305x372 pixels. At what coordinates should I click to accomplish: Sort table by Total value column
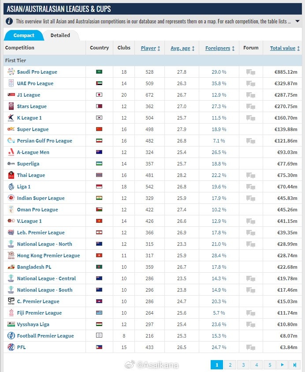[x=285, y=48]
